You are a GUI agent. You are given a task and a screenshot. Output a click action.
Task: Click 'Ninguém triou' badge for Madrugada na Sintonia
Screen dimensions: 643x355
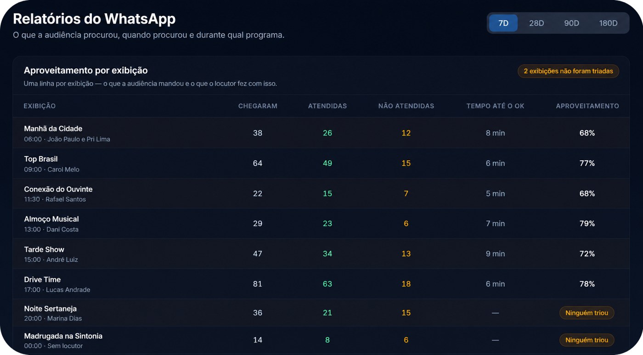pyautogui.click(x=587, y=340)
